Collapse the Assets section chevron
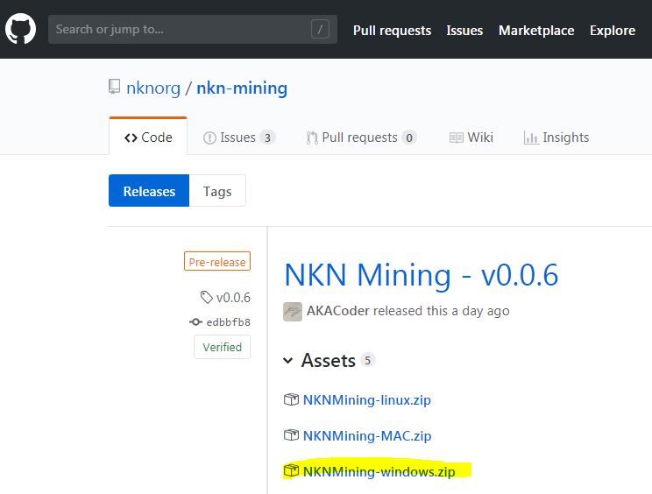 click(287, 361)
